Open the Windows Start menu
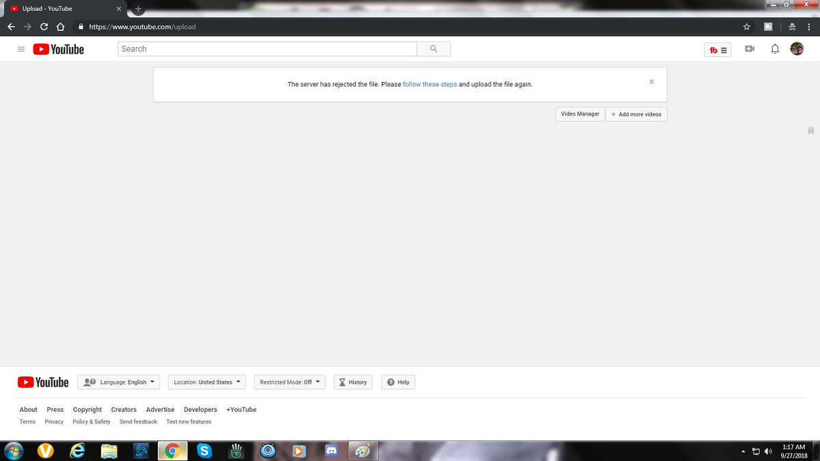820x461 pixels. 13,451
